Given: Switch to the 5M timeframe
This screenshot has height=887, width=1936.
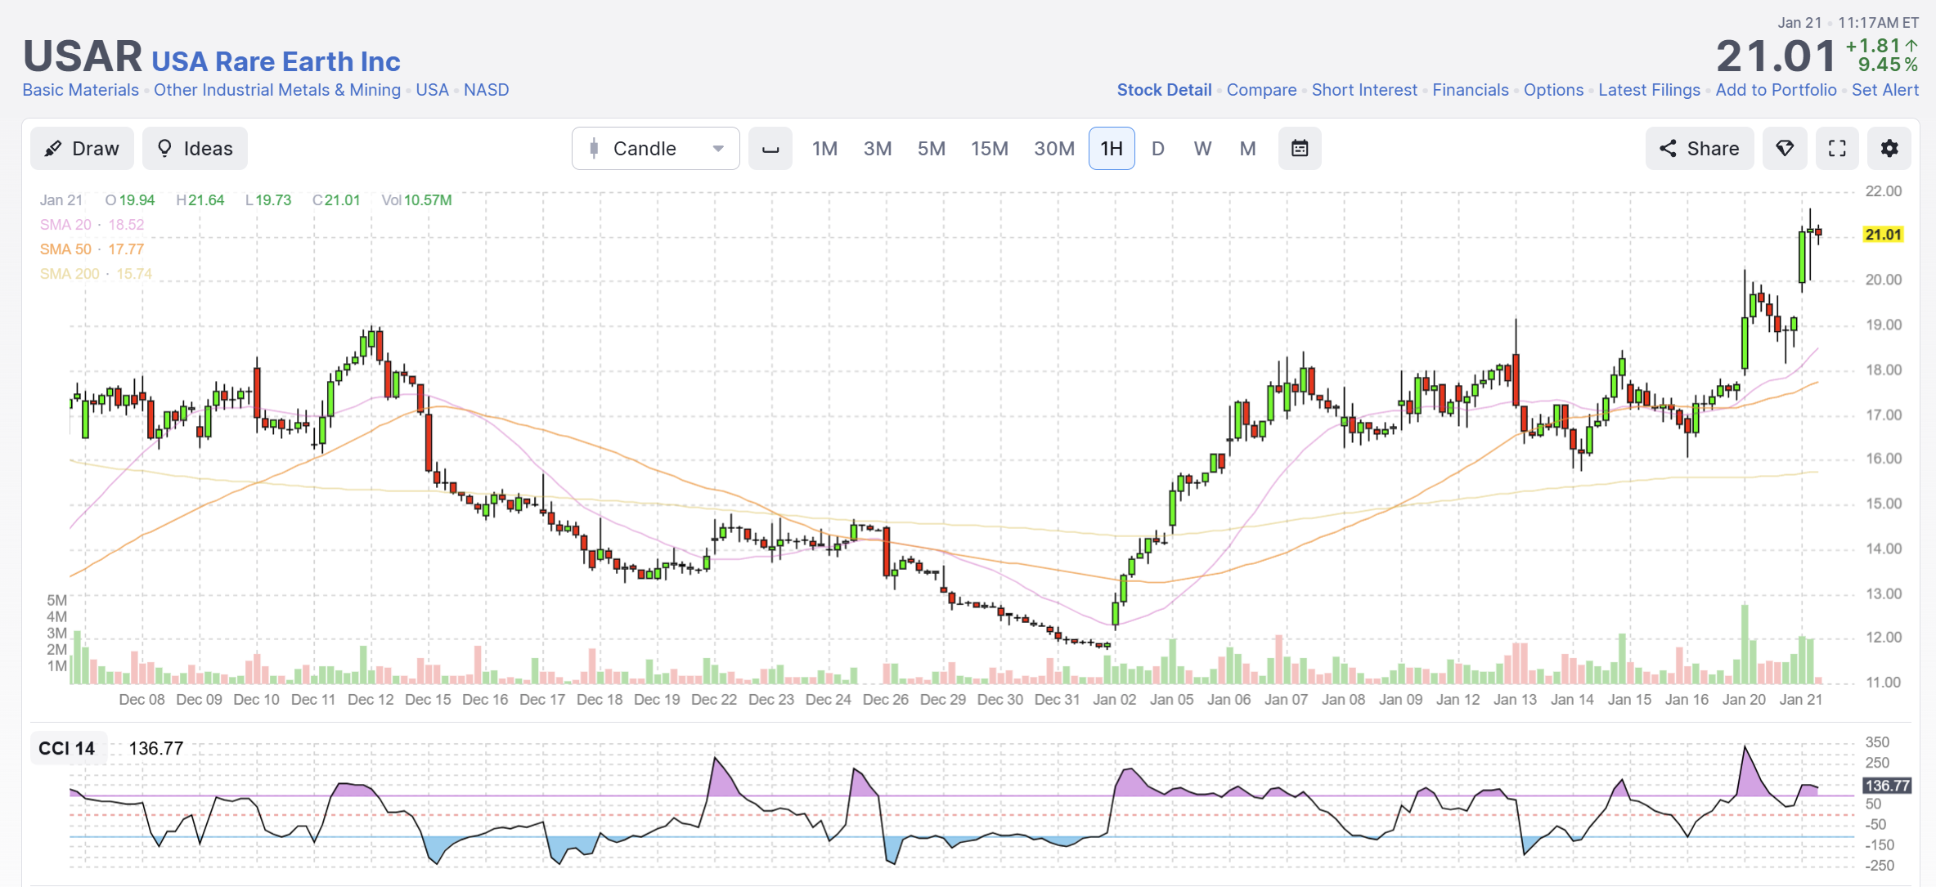Looking at the screenshot, I should pyautogui.click(x=932, y=149).
